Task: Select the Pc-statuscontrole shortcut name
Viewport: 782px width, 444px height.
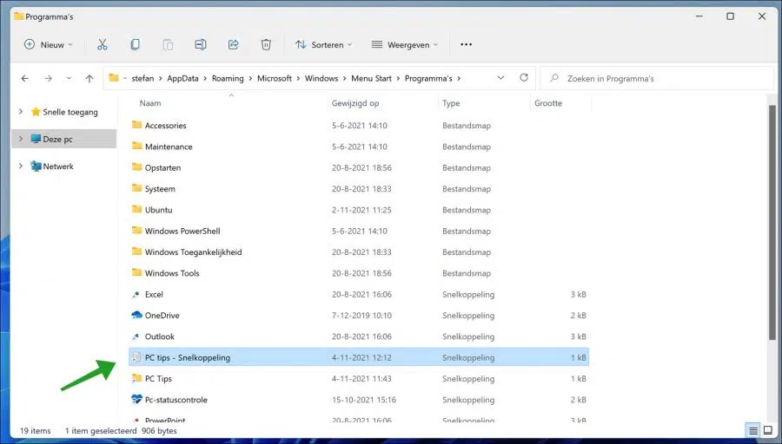Action: tap(176, 399)
